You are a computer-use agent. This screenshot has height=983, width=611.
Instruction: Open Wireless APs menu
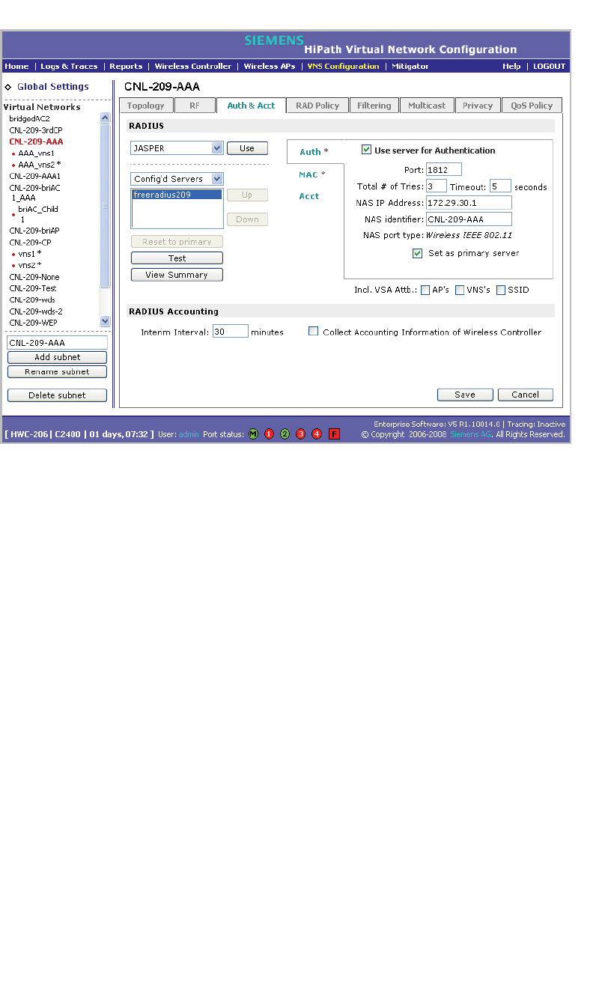[270, 66]
